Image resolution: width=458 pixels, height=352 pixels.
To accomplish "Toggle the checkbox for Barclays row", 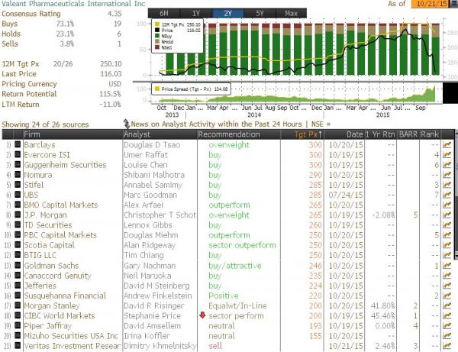I will [18, 144].
